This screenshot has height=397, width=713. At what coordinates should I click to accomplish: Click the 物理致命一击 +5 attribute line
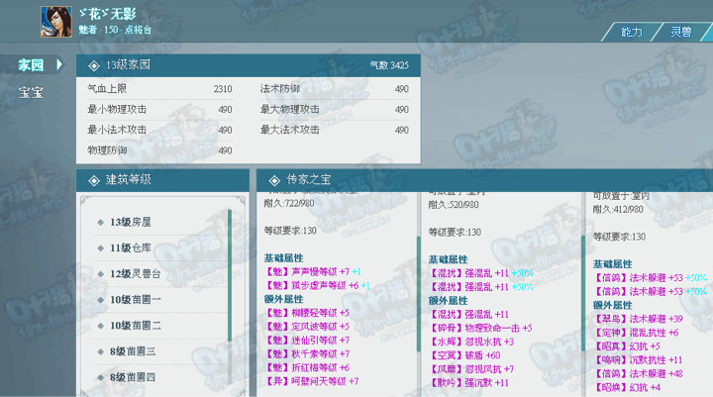point(480,327)
